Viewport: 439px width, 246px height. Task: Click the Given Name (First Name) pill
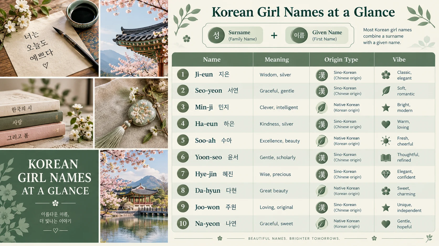pos(317,35)
